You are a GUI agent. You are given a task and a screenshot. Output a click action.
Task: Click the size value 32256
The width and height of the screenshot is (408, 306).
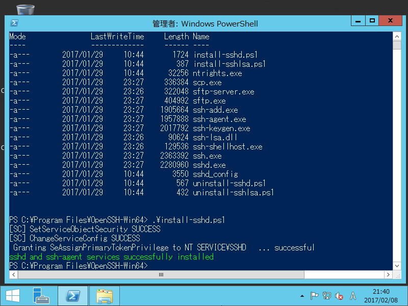click(x=178, y=73)
